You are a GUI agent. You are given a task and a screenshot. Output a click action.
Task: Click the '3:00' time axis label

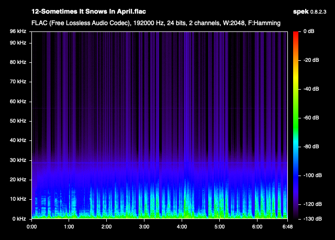click(144, 227)
